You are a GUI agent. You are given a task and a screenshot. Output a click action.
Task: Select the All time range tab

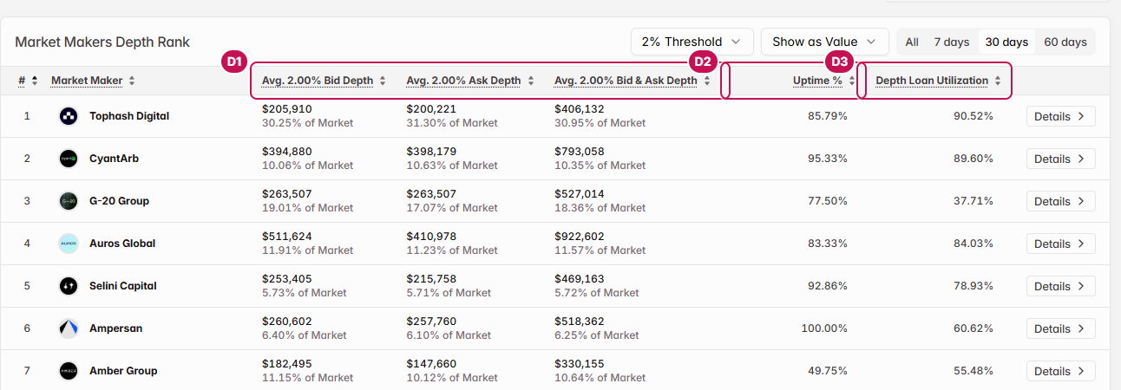912,42
